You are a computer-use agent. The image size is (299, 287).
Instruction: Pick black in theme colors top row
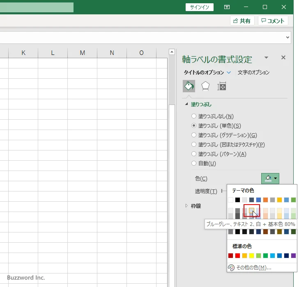pyautogui.click(x=237, y=200)
